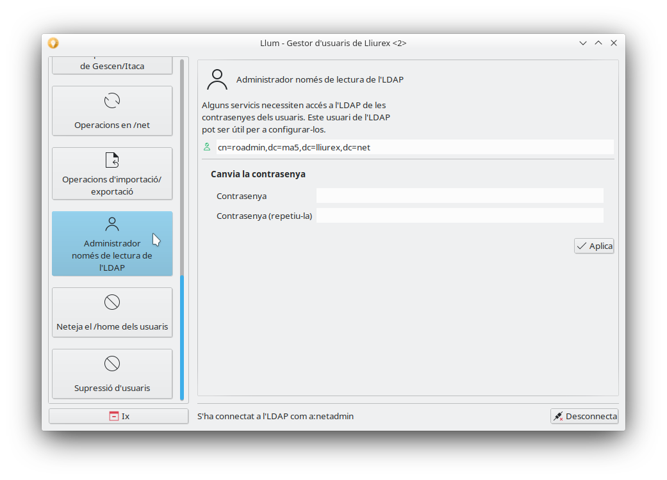Focus the Contrasenya password field
667x480 pixels.
click(459, 196)
